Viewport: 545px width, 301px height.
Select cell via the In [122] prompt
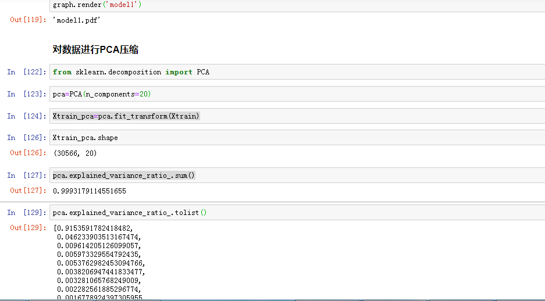tap(27, 72)
